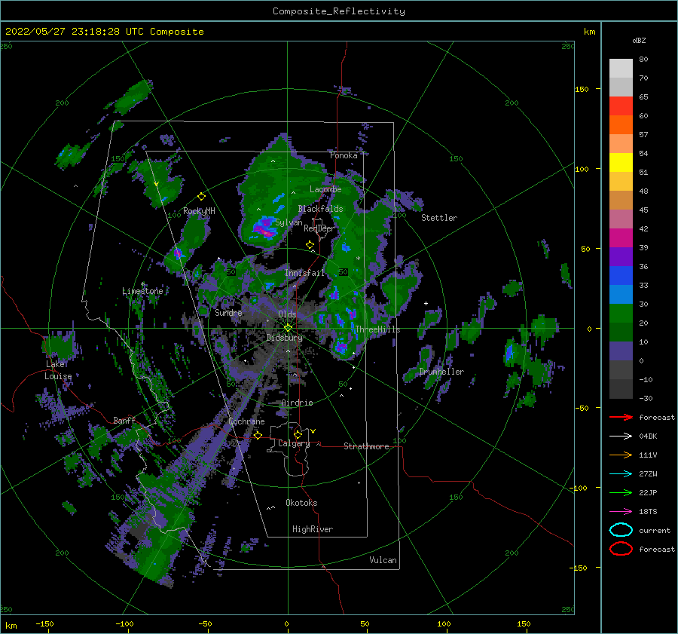
Task: Select the cyan 27ZW arrow icon
Action: 621,474
